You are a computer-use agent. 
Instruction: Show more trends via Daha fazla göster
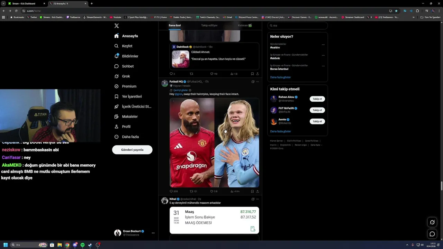click(x=280, y=77)
